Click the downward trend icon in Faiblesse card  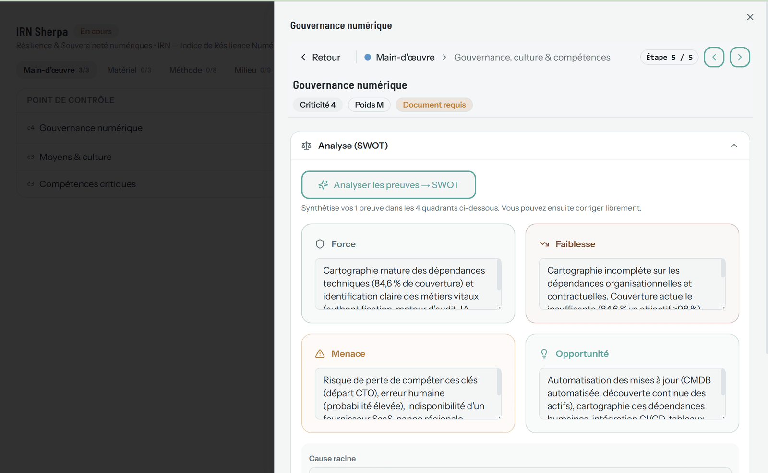[544, 244]
